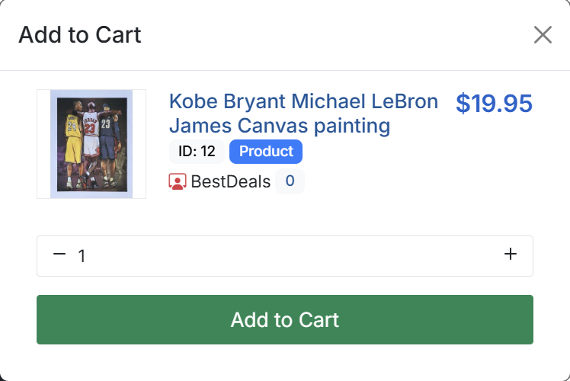Click the ID: 12 badge
This screenshot has width=570, height=381.
point(197,152)
